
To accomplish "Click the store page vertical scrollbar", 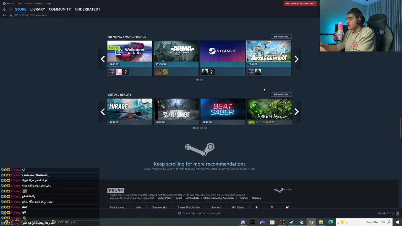I will 400,127.
